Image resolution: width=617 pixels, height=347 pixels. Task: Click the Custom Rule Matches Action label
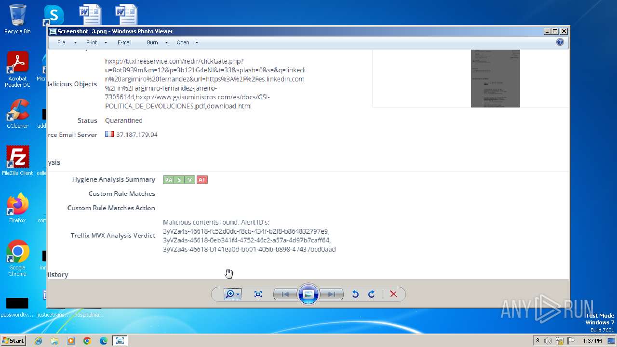[111, 208]
